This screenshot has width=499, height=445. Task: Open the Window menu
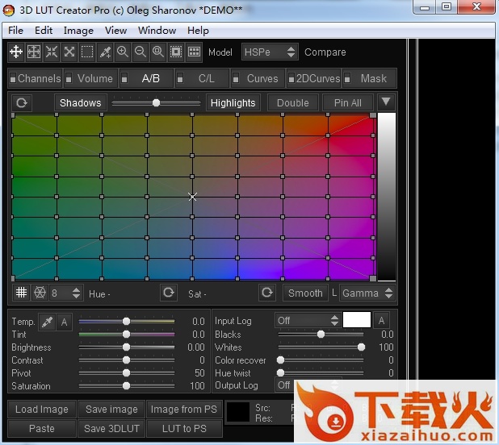click(x=157, y=31)
